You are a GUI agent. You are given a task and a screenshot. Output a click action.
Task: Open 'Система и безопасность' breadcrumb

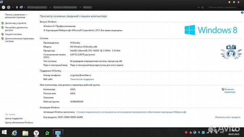[x=65, y=7]
